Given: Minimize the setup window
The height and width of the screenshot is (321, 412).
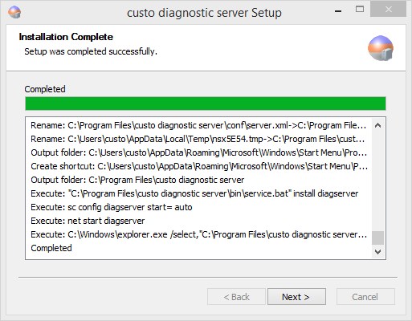Looking at the screenshot, I should pos(338,11).
